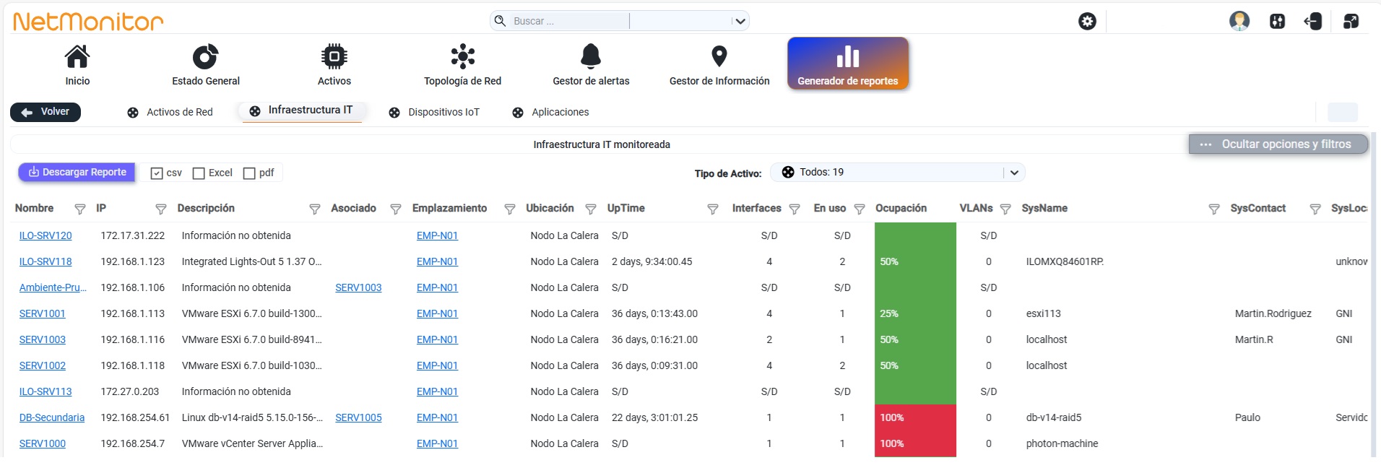1381x468 pixels.
Task: Enable the Excel format checkbox
Action: [199, 173]
